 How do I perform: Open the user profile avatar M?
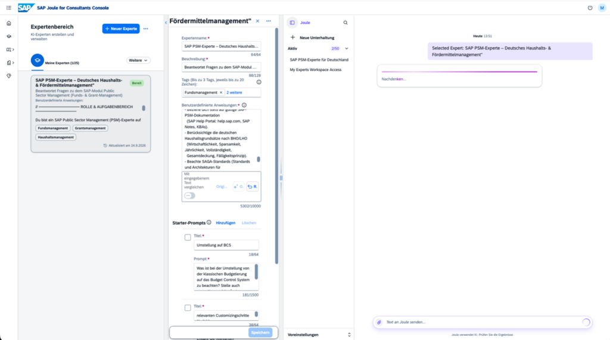pyautogui.click(x=602, y=8)
